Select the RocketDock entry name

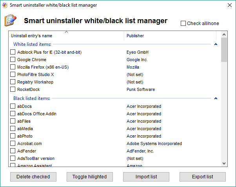click(x=29, y=89)
